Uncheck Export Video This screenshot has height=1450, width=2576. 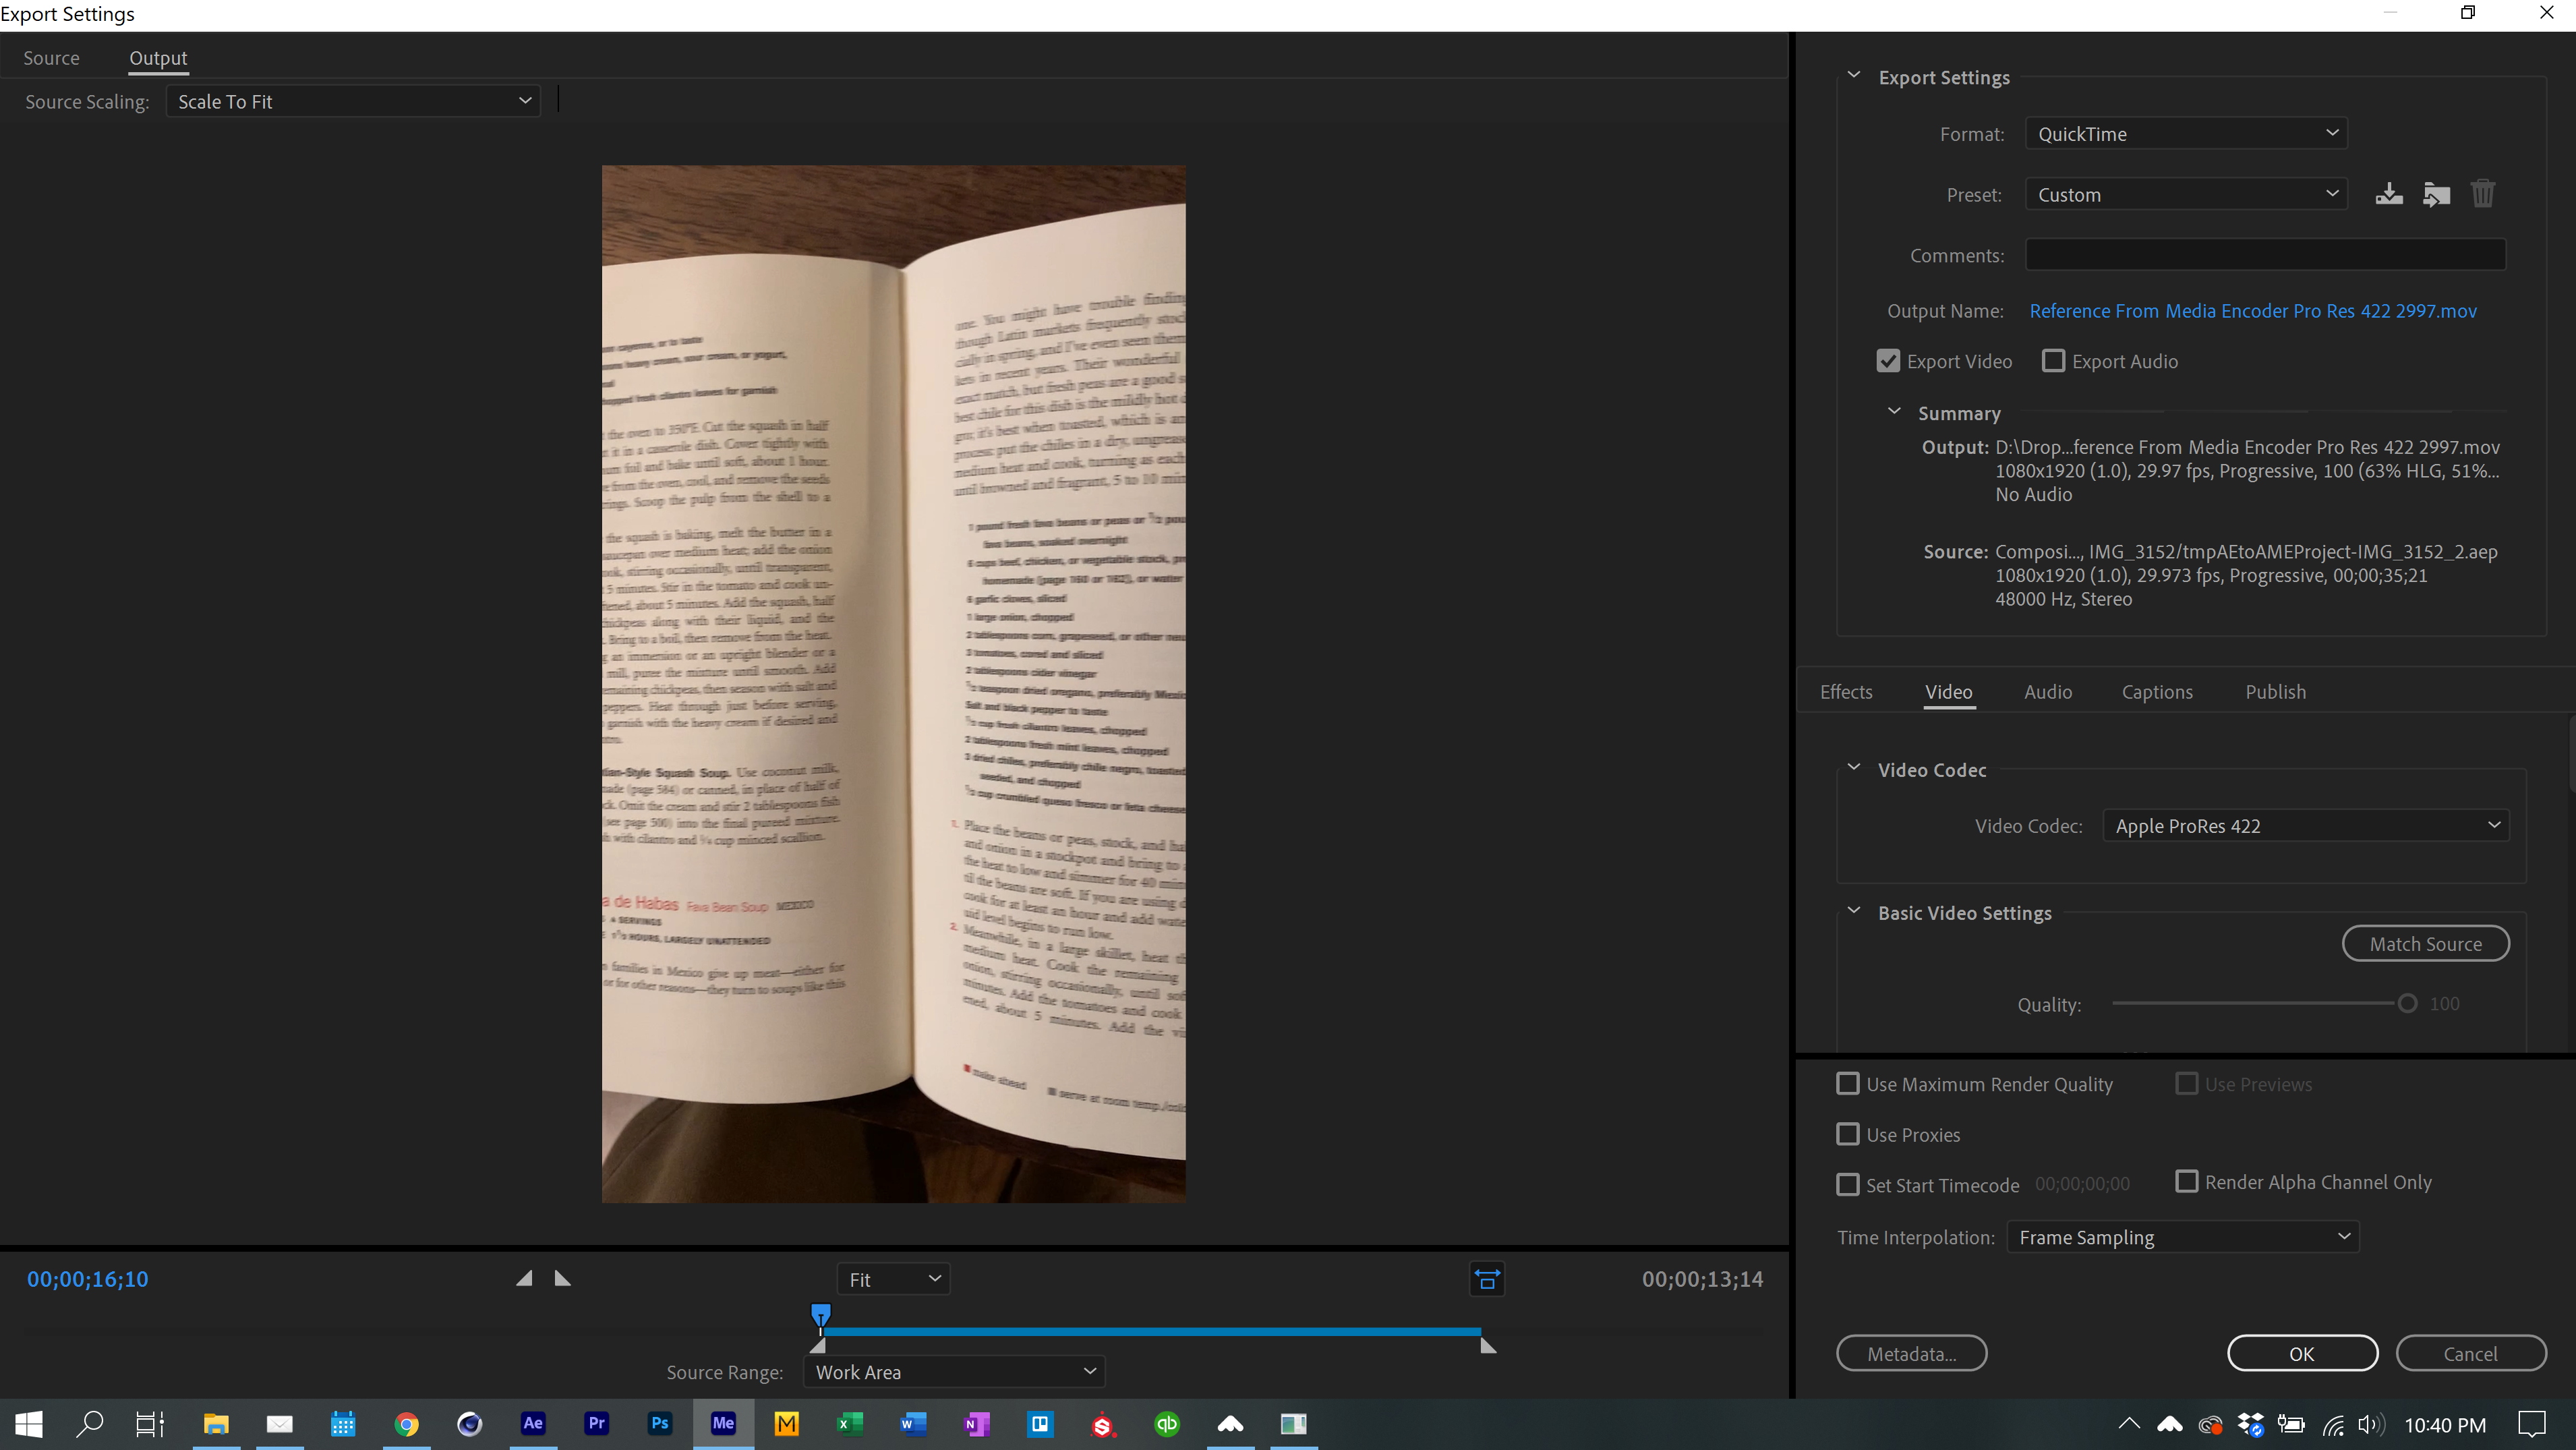[x=1889, y=360]
